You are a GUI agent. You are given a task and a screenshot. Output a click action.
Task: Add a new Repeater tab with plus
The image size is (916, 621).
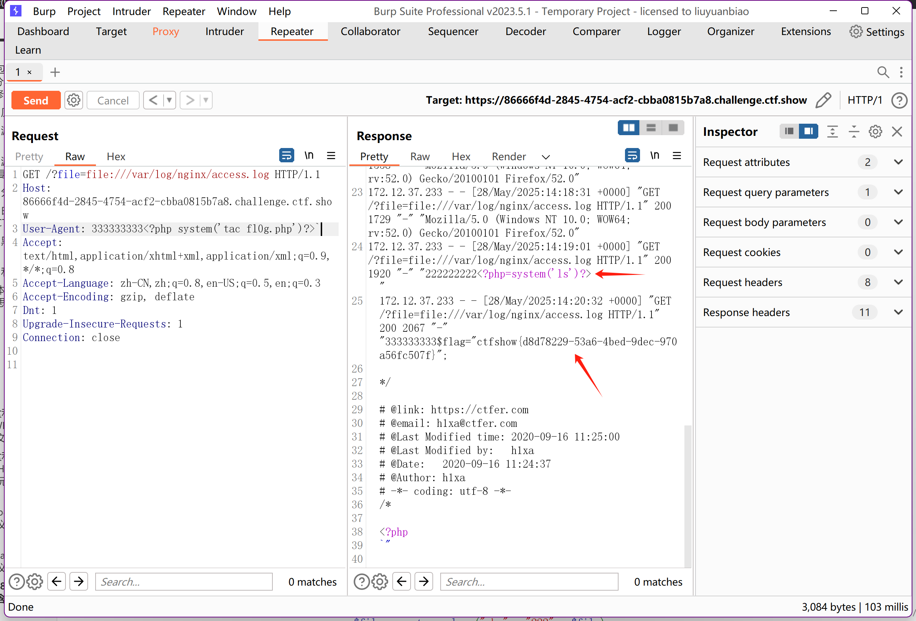pos(55,72)
